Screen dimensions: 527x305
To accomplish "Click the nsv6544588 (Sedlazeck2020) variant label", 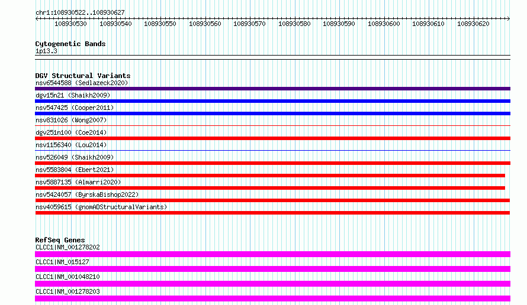I will 82,83.
